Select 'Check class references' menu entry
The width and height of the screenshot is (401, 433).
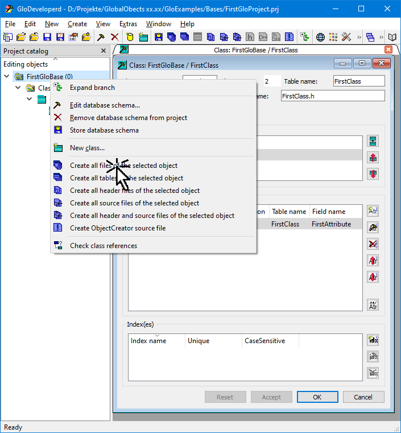click(104, 246)
